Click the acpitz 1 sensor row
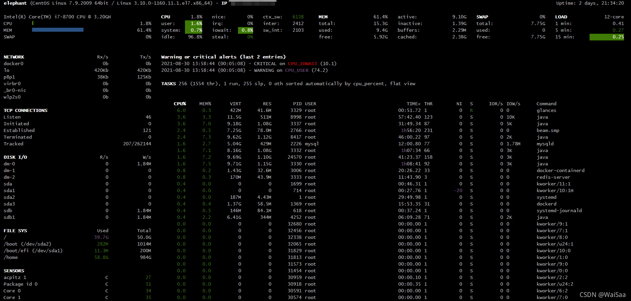 click(x=77, y=277)
